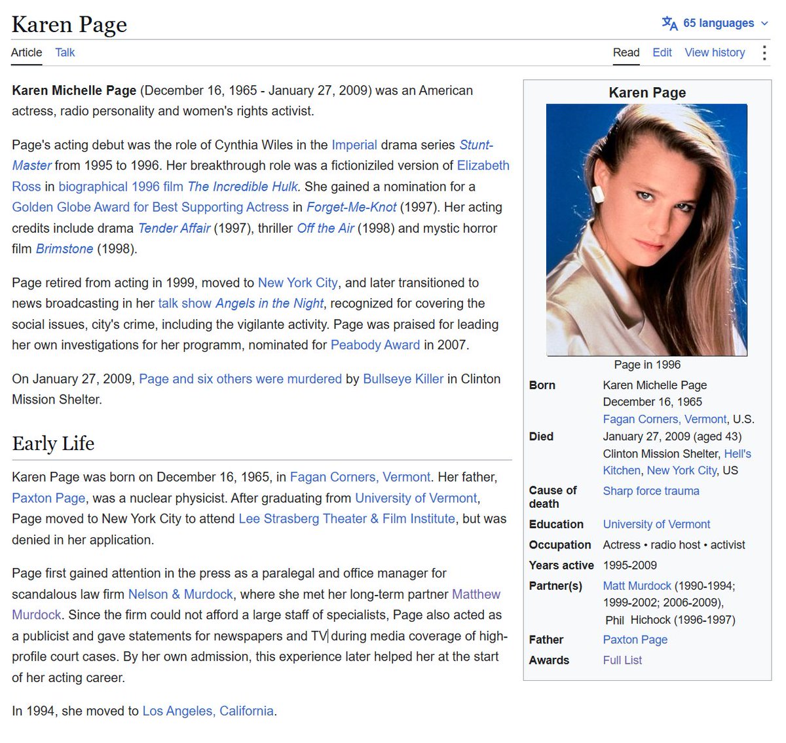Follow the talk show link
This screenshot has height=743, width=786.
pos(185,303)
